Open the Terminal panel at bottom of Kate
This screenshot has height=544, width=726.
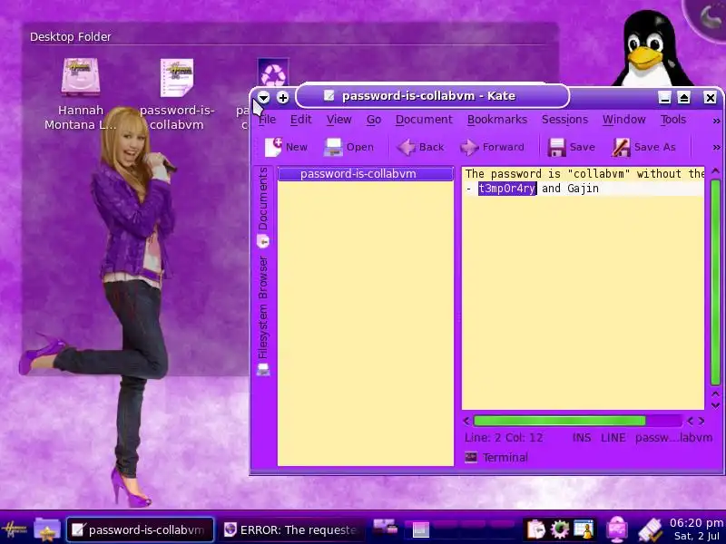pos(496,458)
